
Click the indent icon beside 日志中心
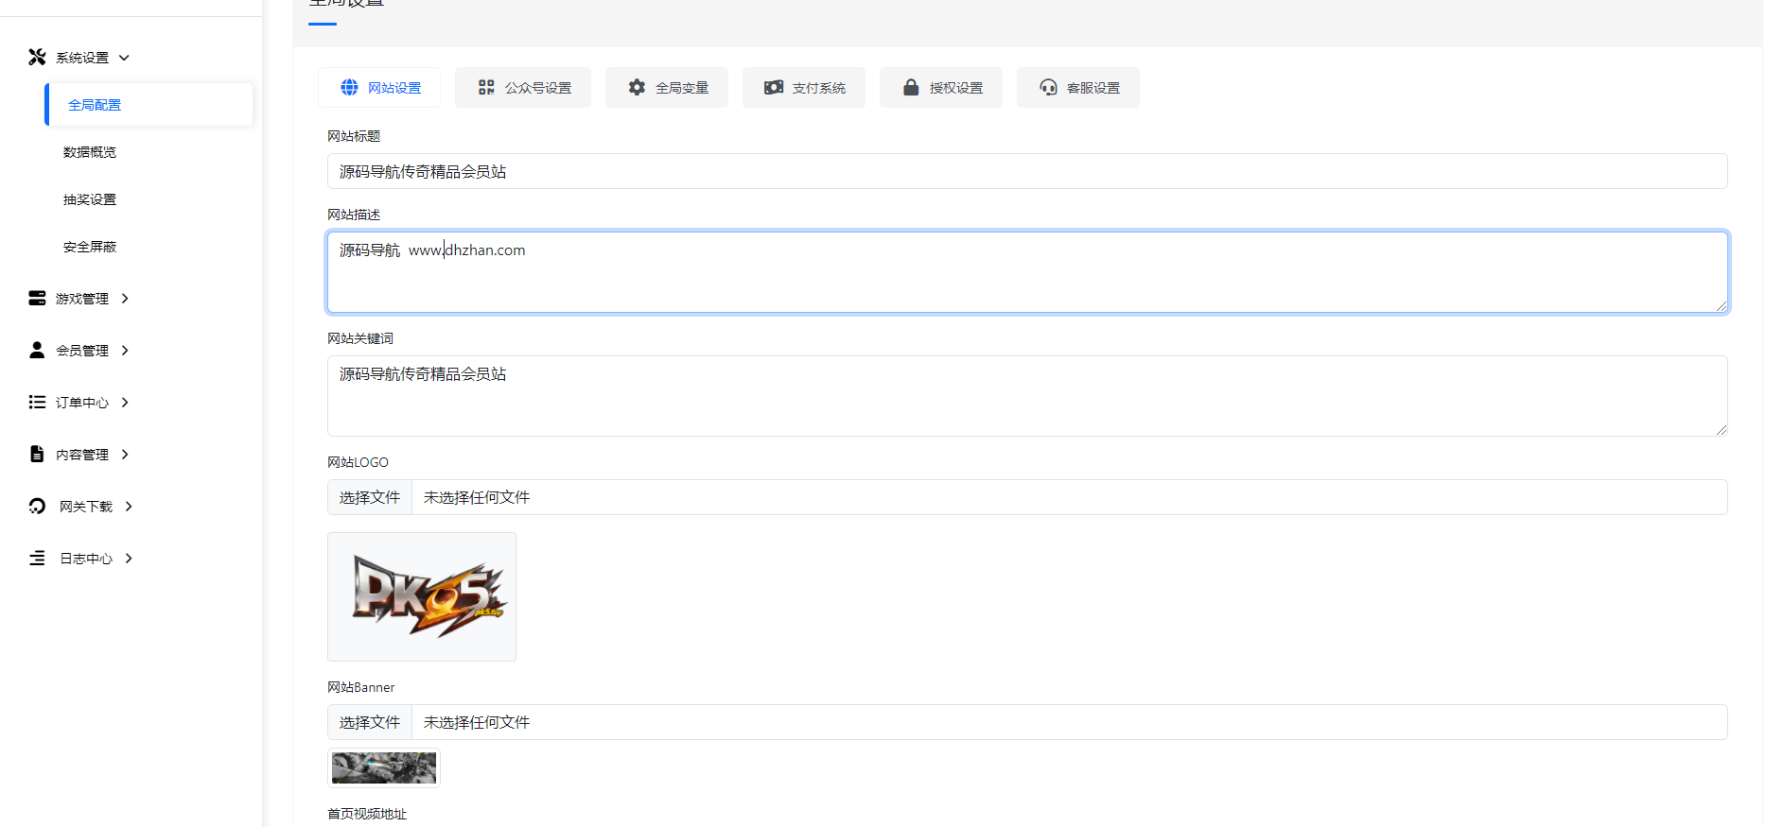37,559
